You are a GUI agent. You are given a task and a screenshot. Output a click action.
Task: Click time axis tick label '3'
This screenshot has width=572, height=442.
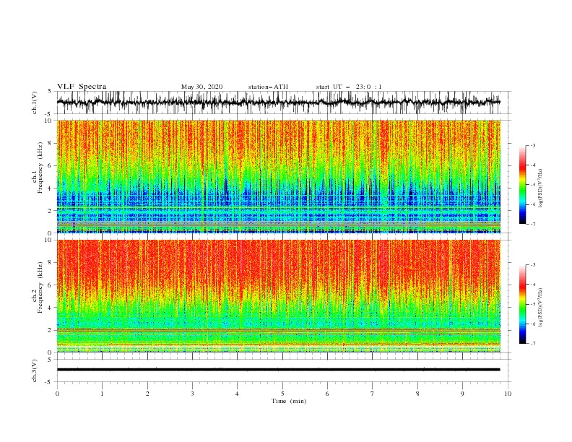point(192,394)
